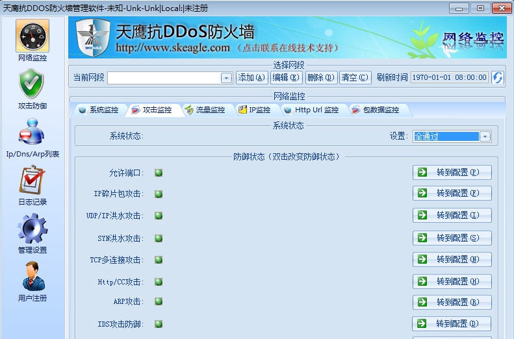Open the 攻击防御 shield icon
Viewport: 514px width, 339px height.
tap(31, 84)
